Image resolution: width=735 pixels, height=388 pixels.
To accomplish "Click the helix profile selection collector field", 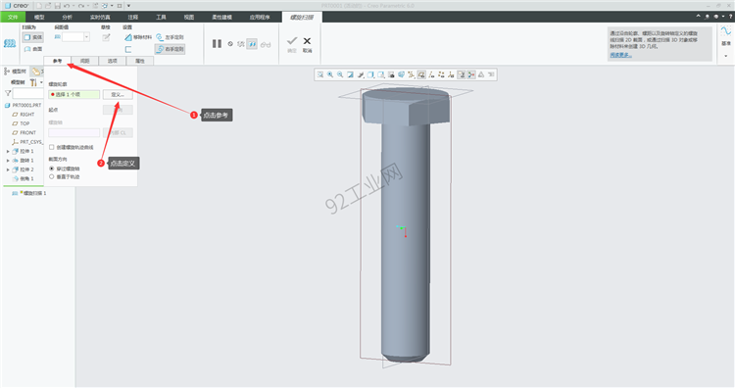I will [74, 95].
